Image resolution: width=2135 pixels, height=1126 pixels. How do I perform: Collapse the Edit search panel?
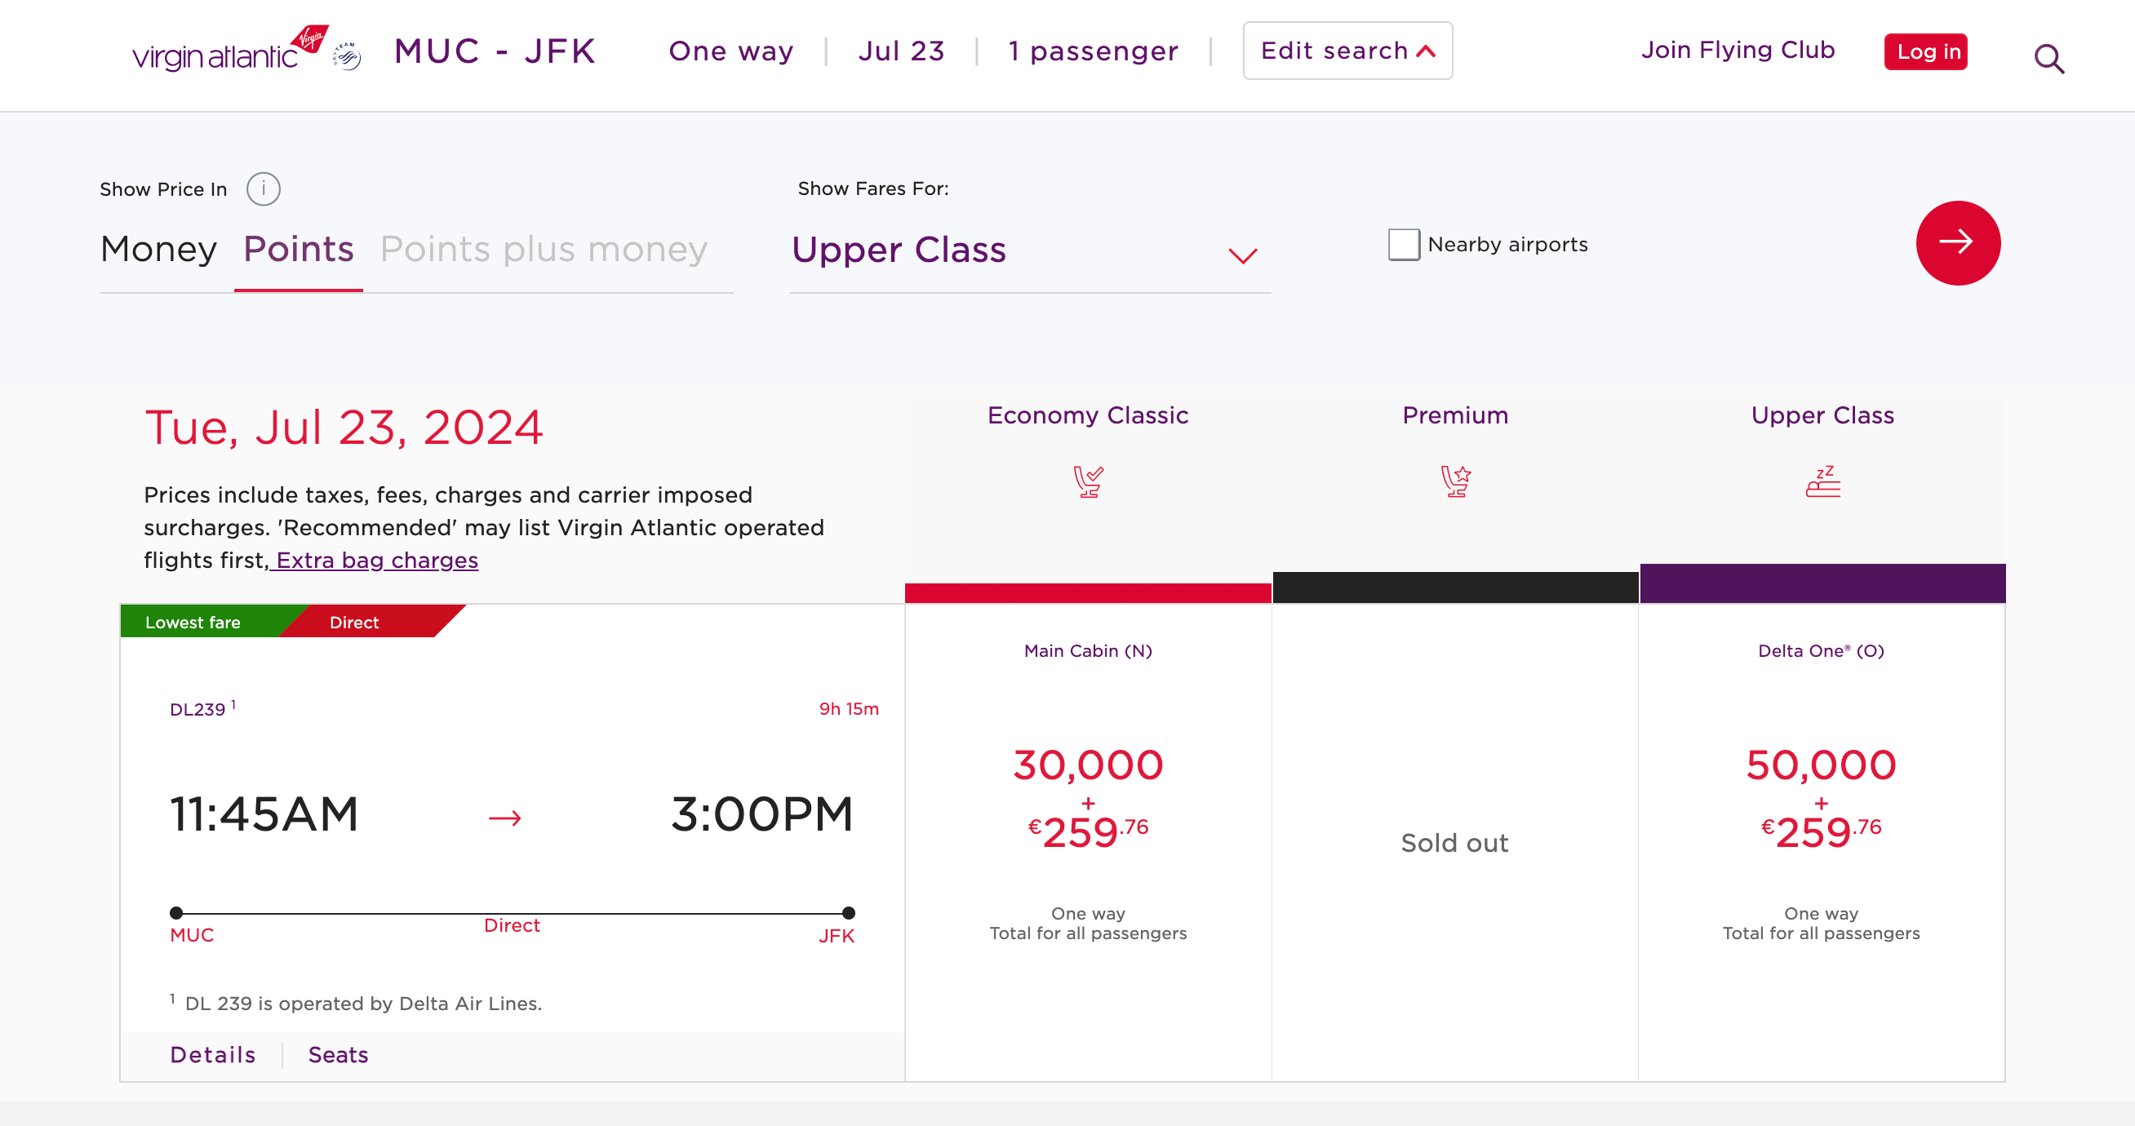pos(1347,51)
